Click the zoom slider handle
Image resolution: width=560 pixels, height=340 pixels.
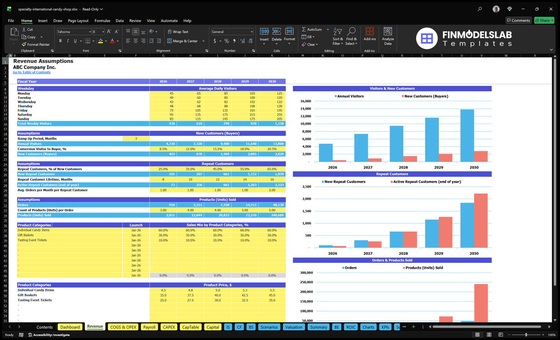coord(526,335)
